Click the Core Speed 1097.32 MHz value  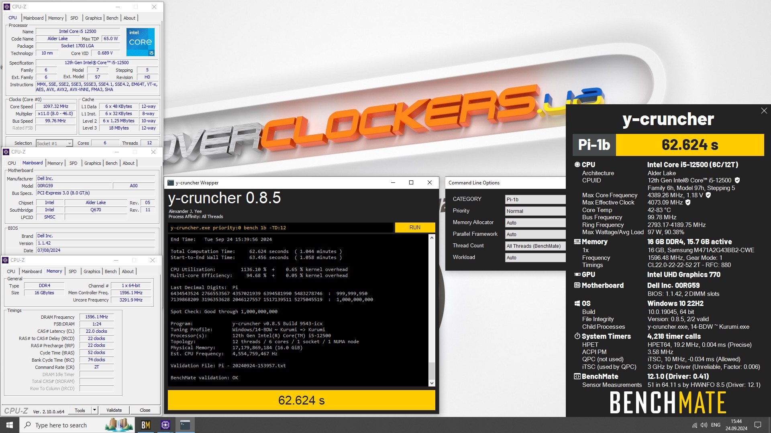[x=56, y=107]
